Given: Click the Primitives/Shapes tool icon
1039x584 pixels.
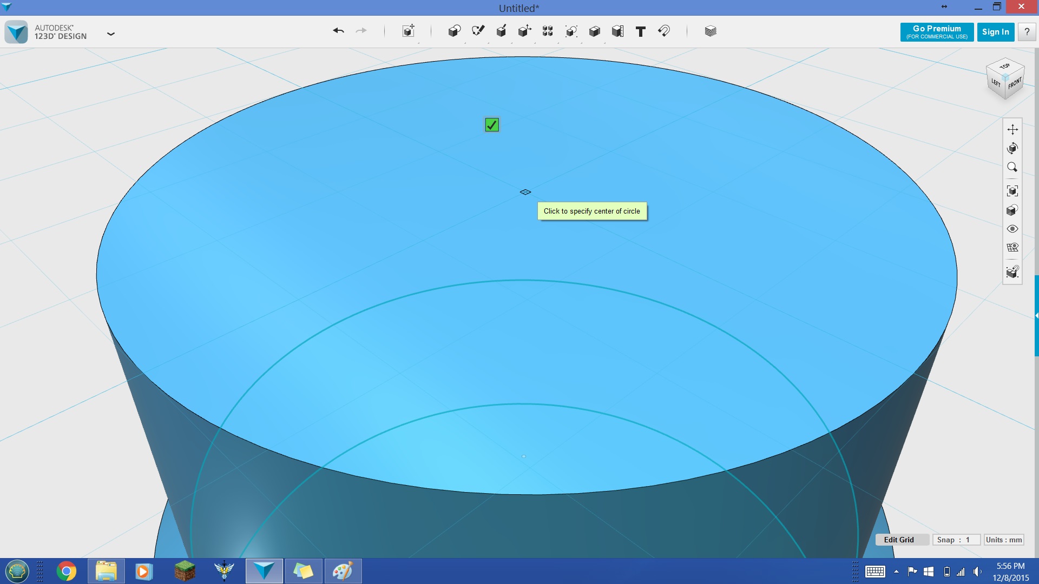Looking at the screenshot, I should 455,31.
